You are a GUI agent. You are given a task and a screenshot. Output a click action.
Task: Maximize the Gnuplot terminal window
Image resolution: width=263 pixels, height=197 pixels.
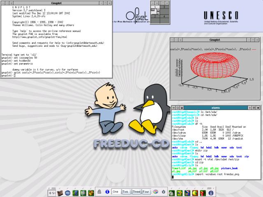[x=105, y=3]
